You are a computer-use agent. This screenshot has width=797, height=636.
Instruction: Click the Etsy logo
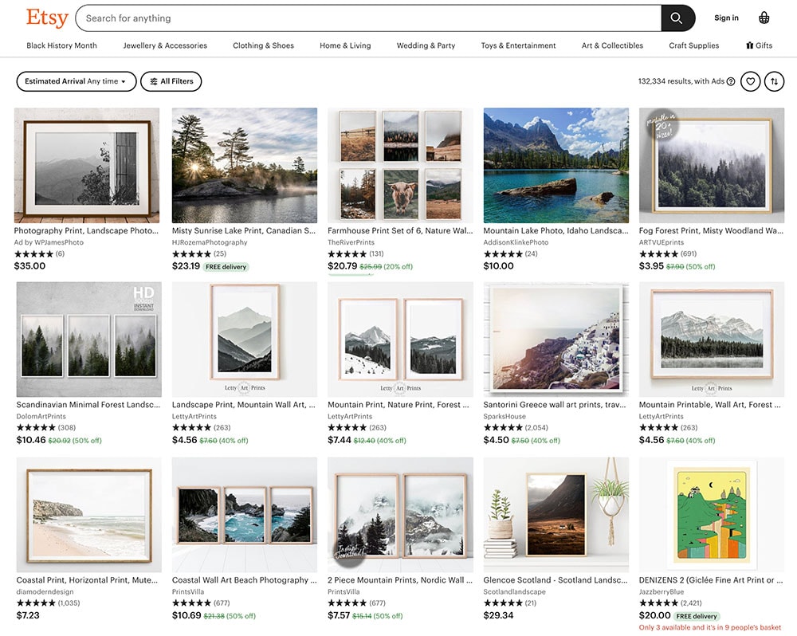pyautogui.click(x=47, y=18)
